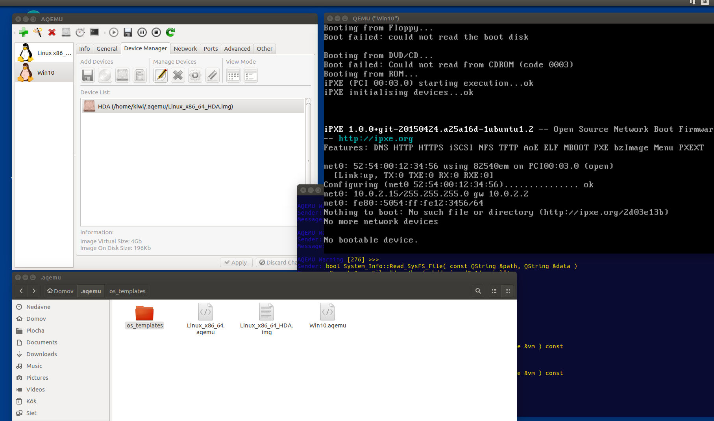Open Kôš trash in the sidebar
Screen dimensions: 714x421
coord(61,401)
